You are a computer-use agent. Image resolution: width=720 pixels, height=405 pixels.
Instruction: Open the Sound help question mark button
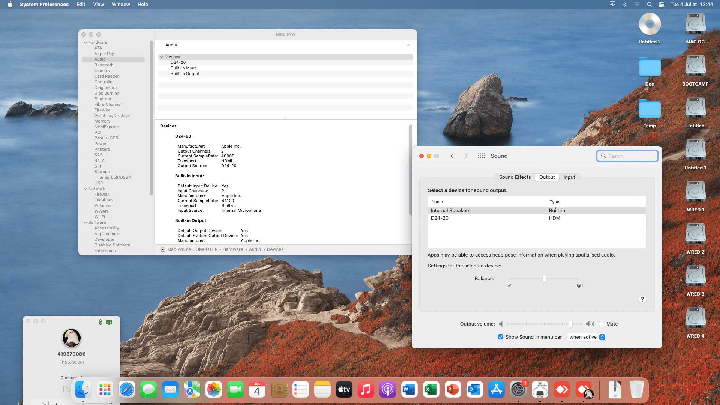tap(642, 299)
